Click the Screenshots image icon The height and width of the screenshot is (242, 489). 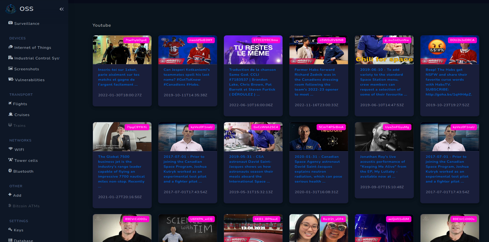[10, 68]
